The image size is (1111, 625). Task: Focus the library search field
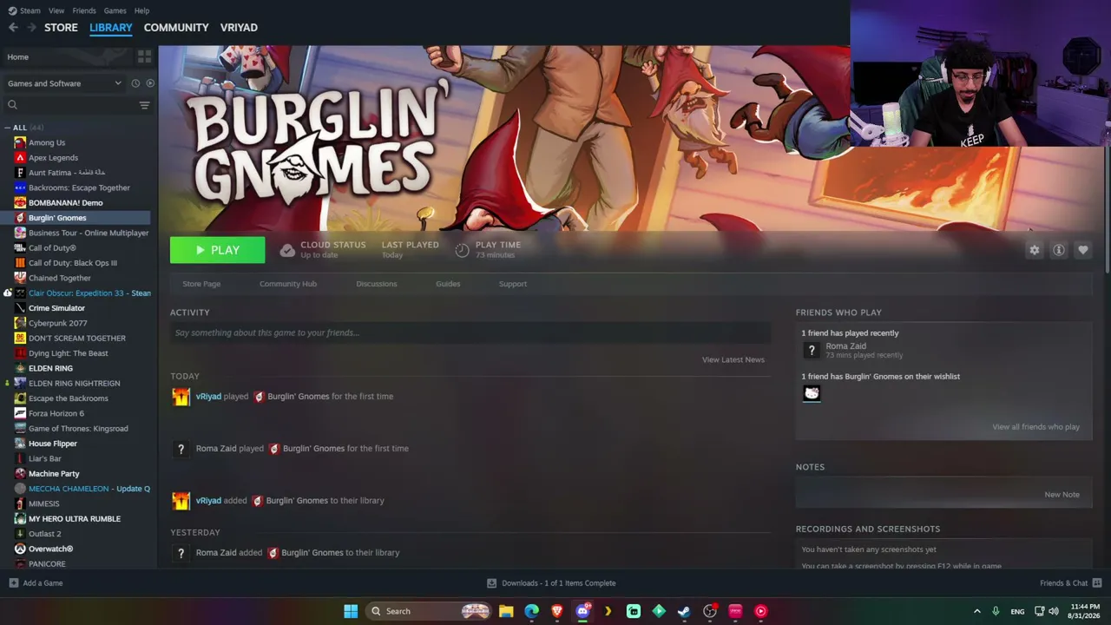tap(69, 105)
